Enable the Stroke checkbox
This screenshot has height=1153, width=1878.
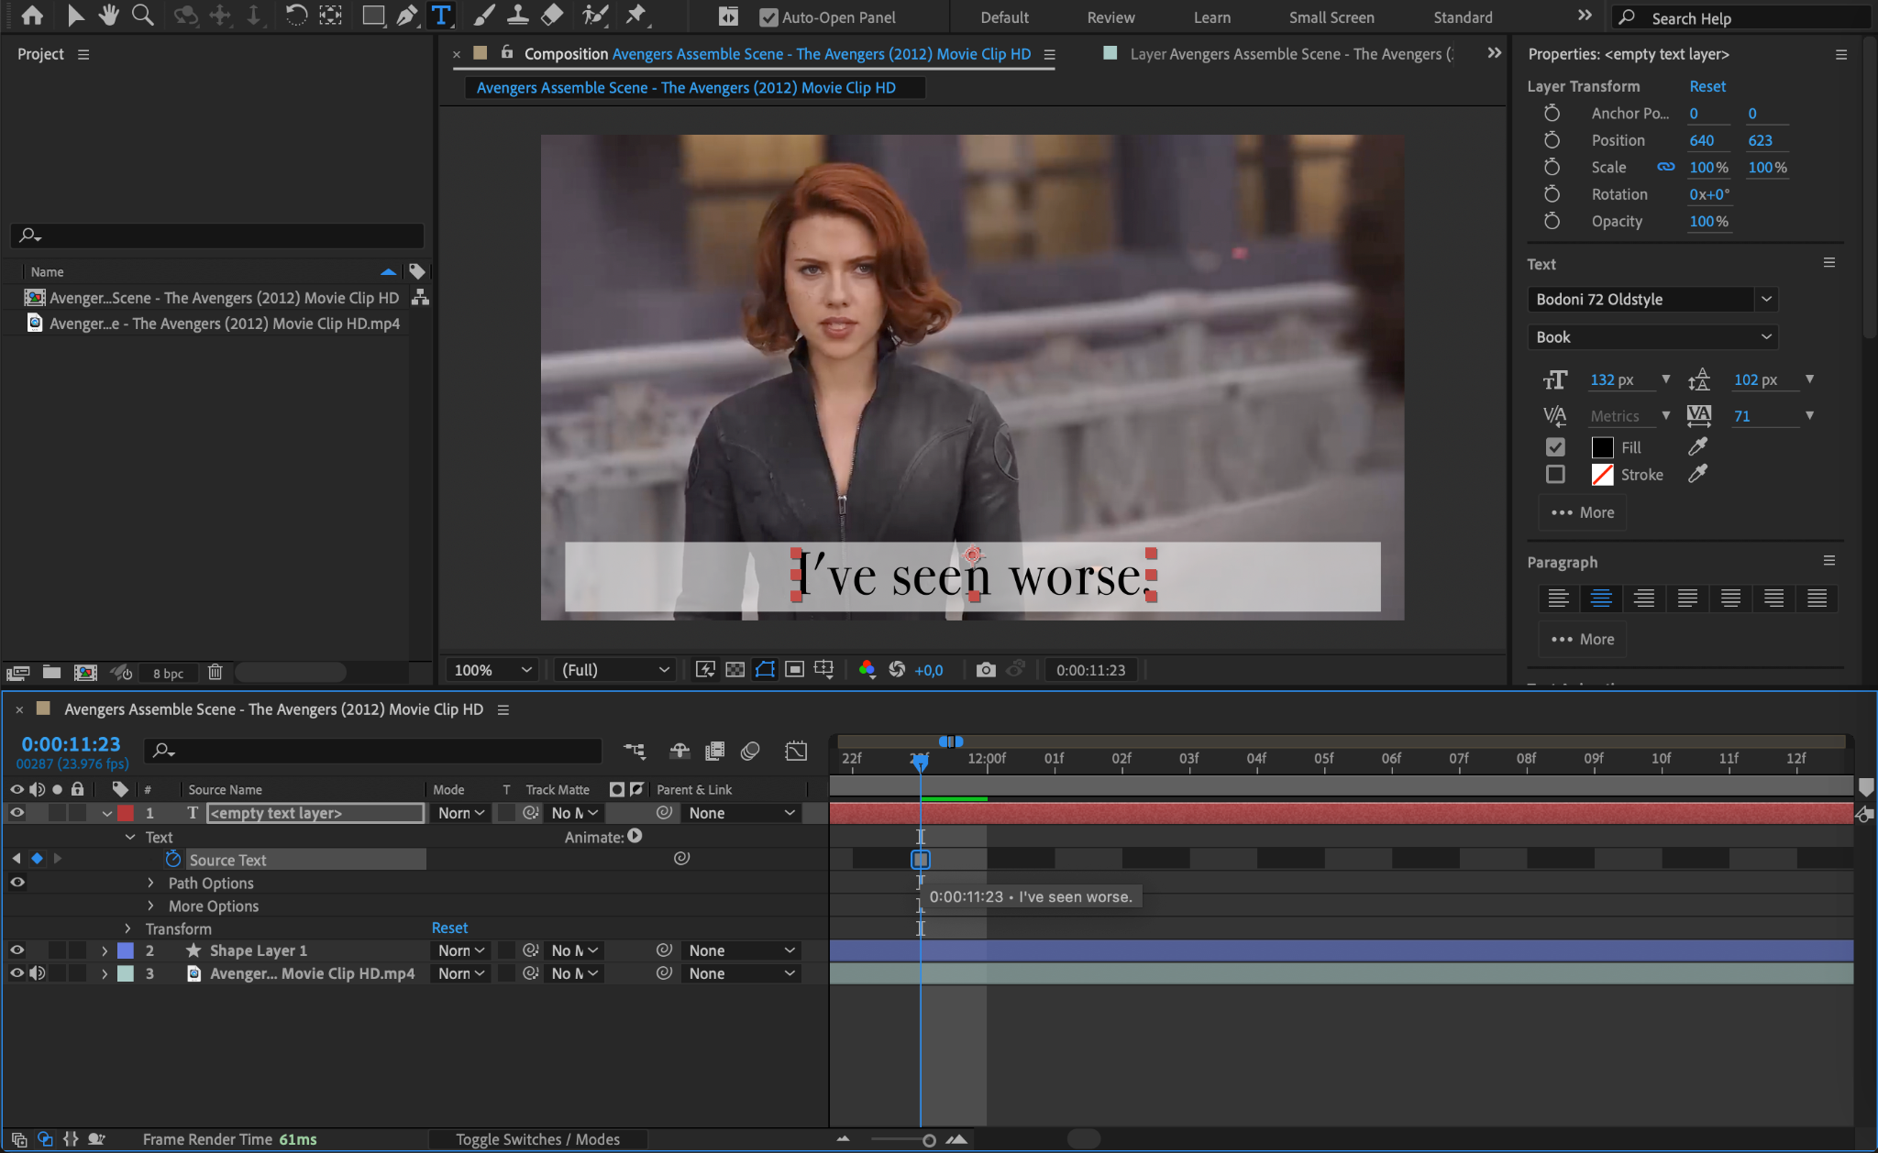tap(1555, 474)
